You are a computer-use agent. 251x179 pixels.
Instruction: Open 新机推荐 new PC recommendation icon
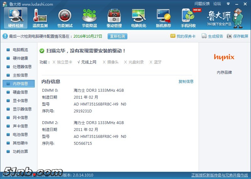163,18
